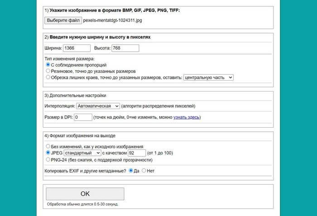Open the центральную часть dropdown
This screenshot has height=216, width=317.
click(208, 77)
